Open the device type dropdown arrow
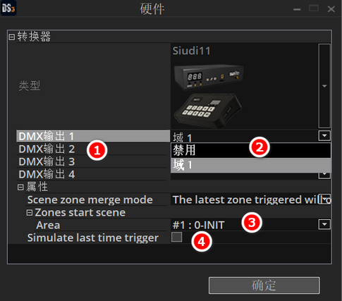This screenshot has width=342, height=301. (324, 86)
